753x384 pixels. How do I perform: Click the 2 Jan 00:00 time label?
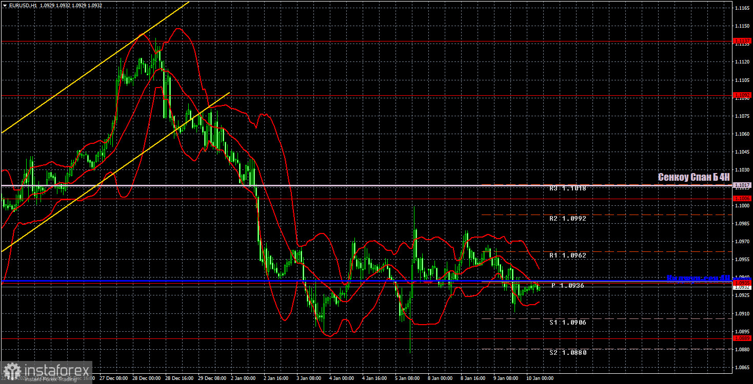[x=244, y=379]
